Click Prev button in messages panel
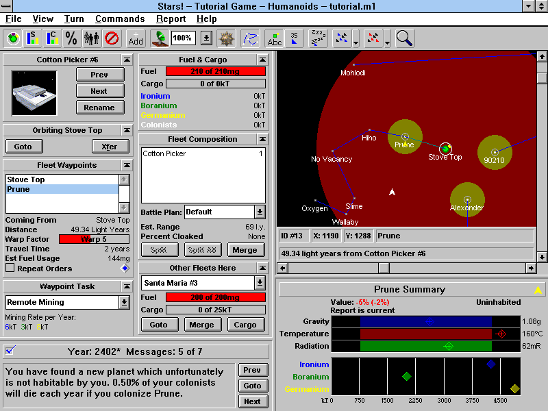 tap(253, 370)
